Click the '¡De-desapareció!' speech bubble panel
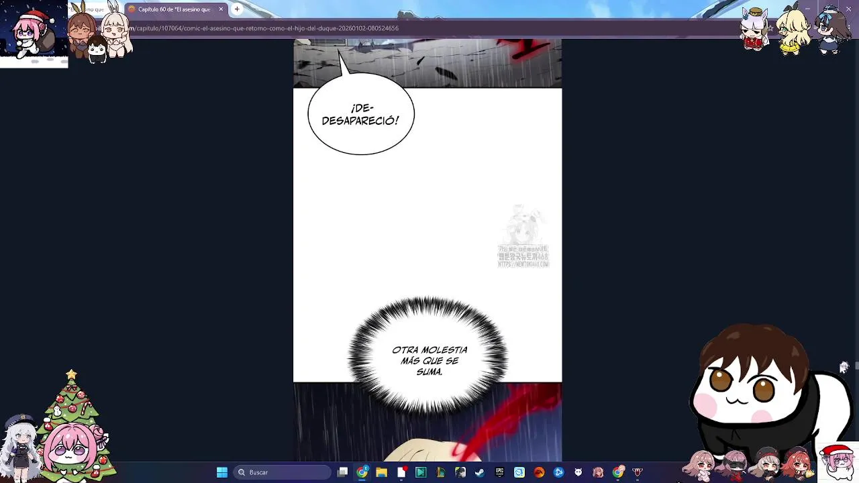 coord(361,114)
